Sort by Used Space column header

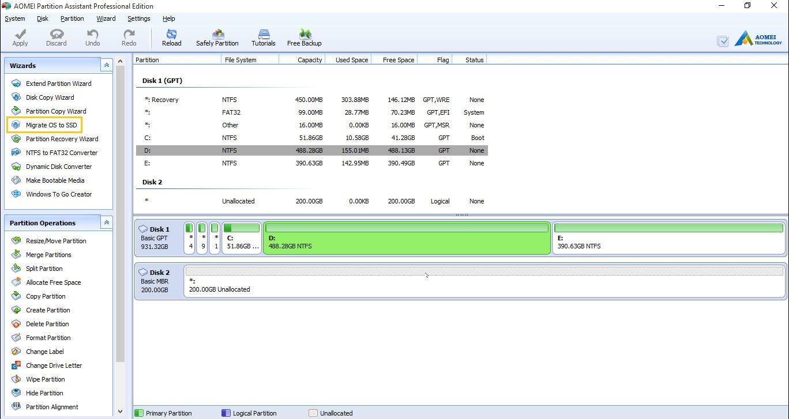[x=348, y=59]
